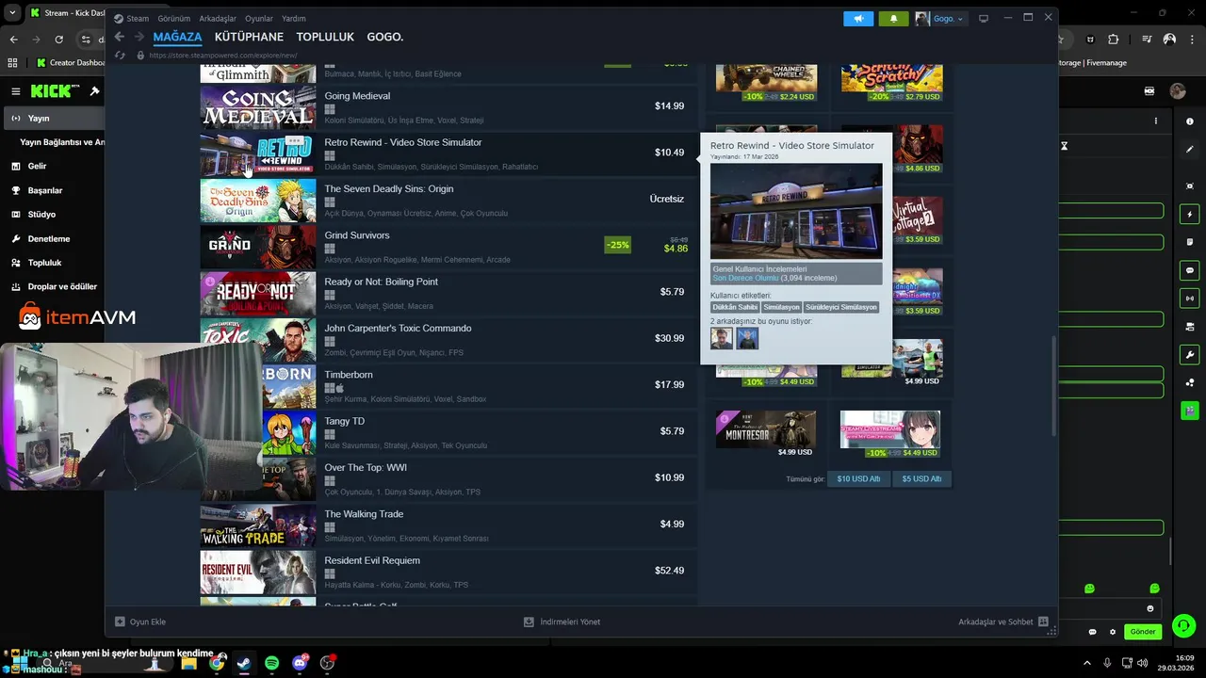Click The Walking Trade thumbnail
Image resolution: width=1206 pixels, height=678 pixels.
click(x=258, y=525)
